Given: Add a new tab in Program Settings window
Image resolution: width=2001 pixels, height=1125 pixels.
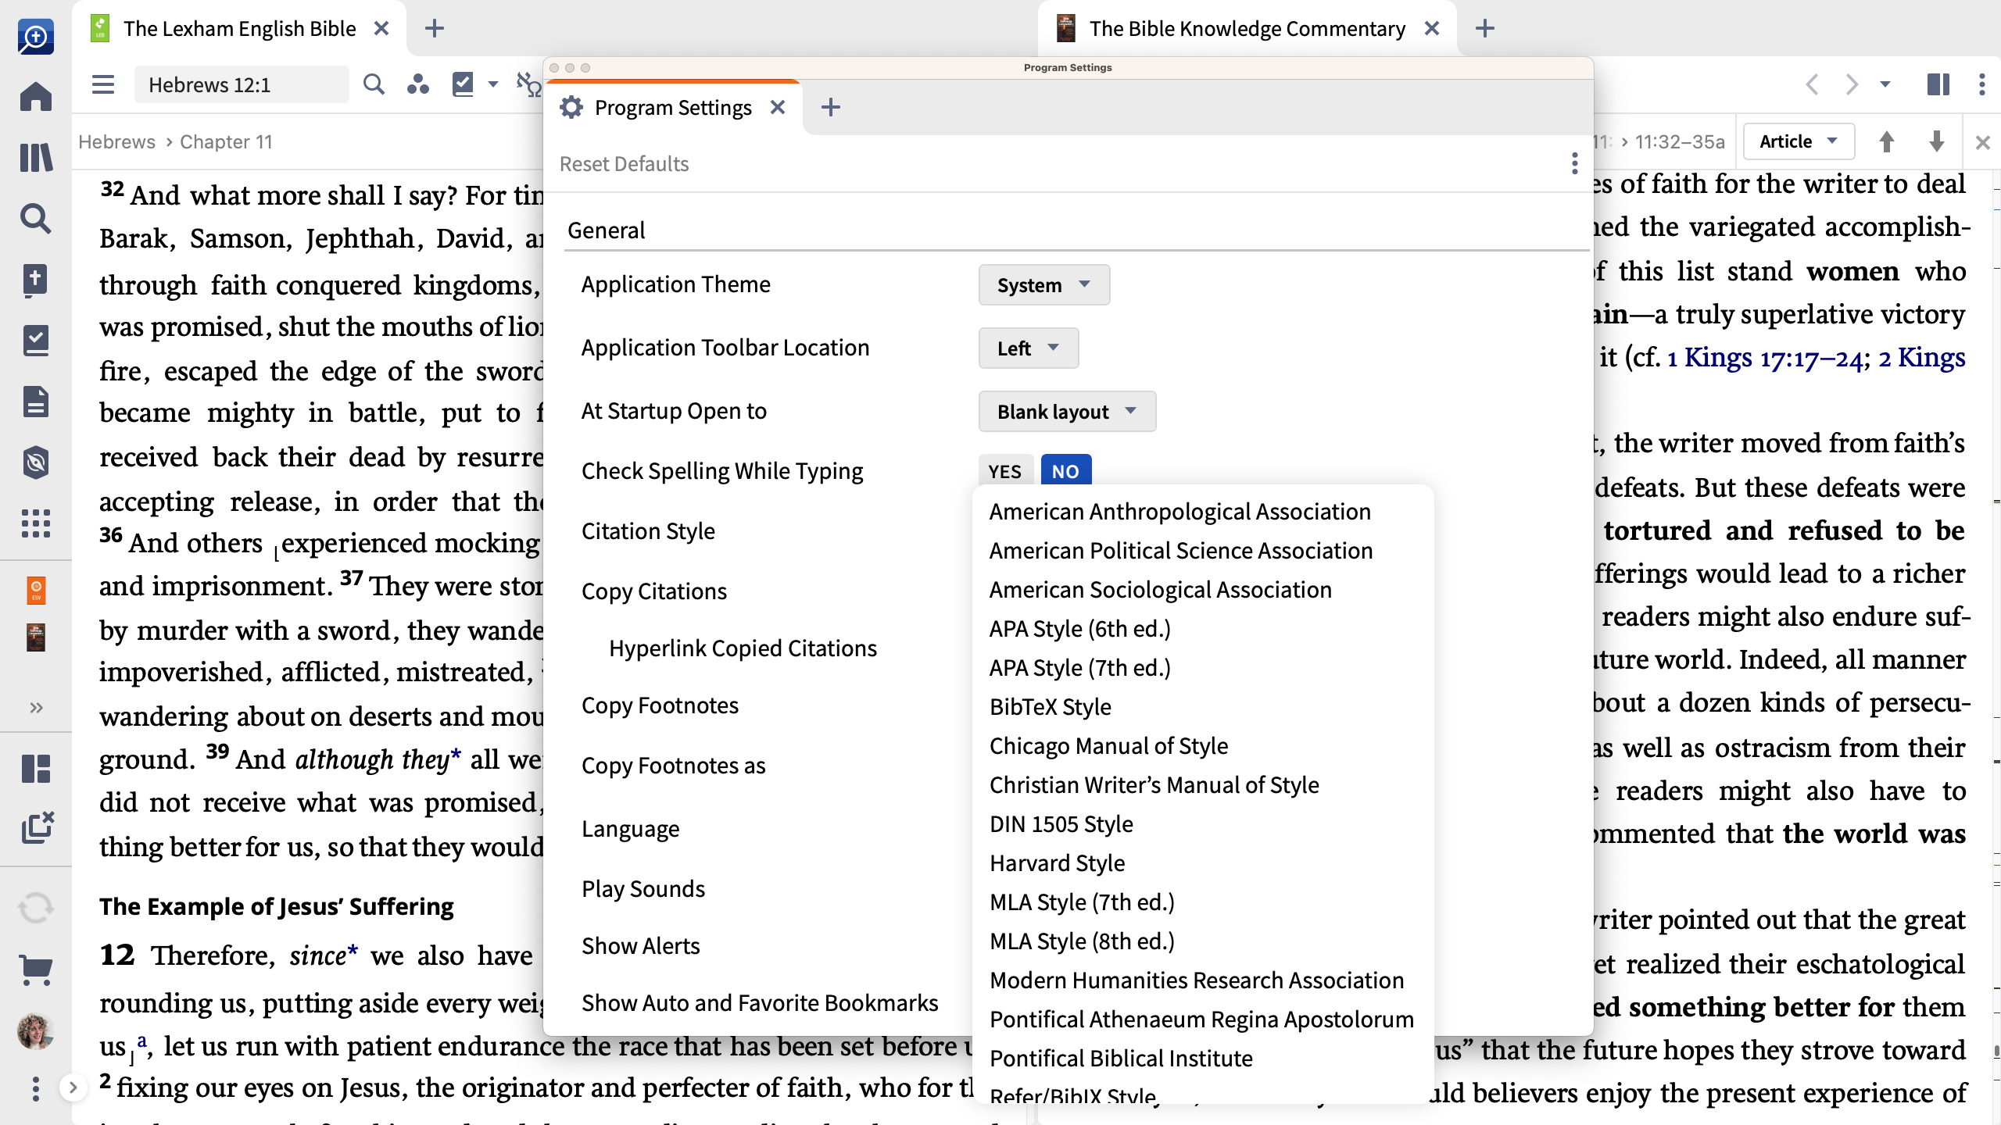Looking at the screenshot, I should tap(831, 107).
